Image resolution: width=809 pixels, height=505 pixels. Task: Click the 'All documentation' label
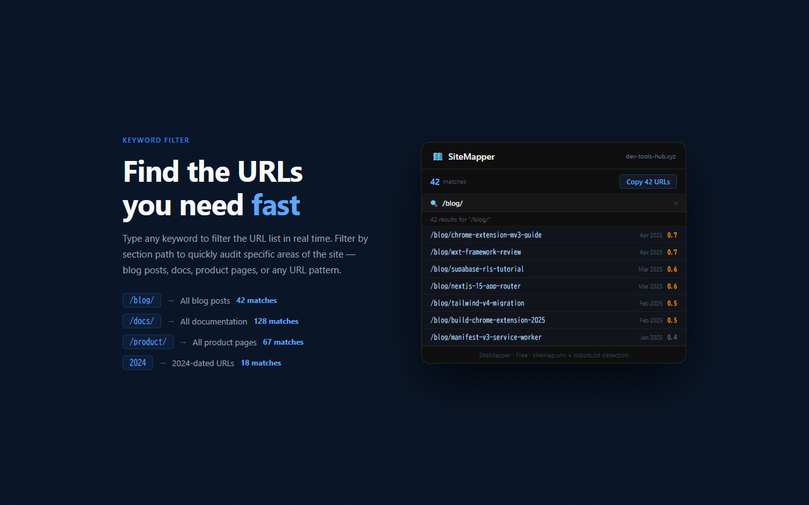[x=214, y=321]
